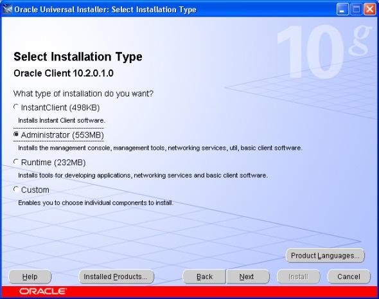Cancel the Oracle installer
The width and height of the screenshot is (379, 299).
[x=349, y=276]
